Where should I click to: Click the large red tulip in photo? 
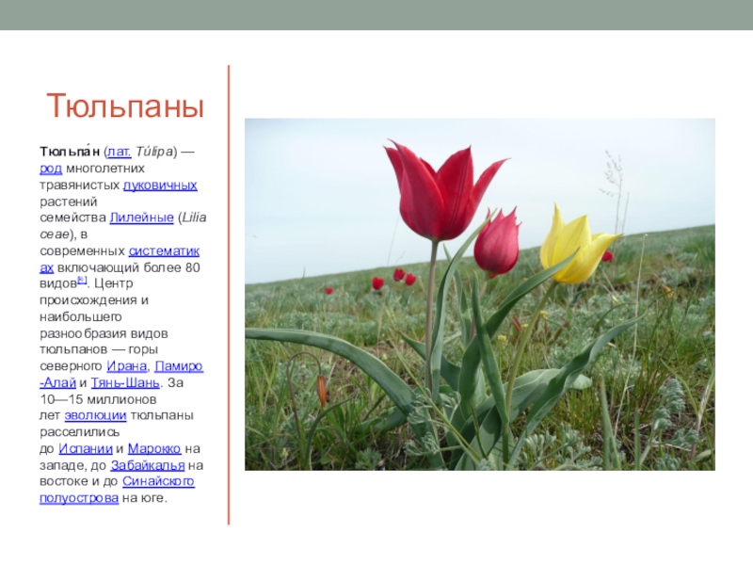point(438,193)
